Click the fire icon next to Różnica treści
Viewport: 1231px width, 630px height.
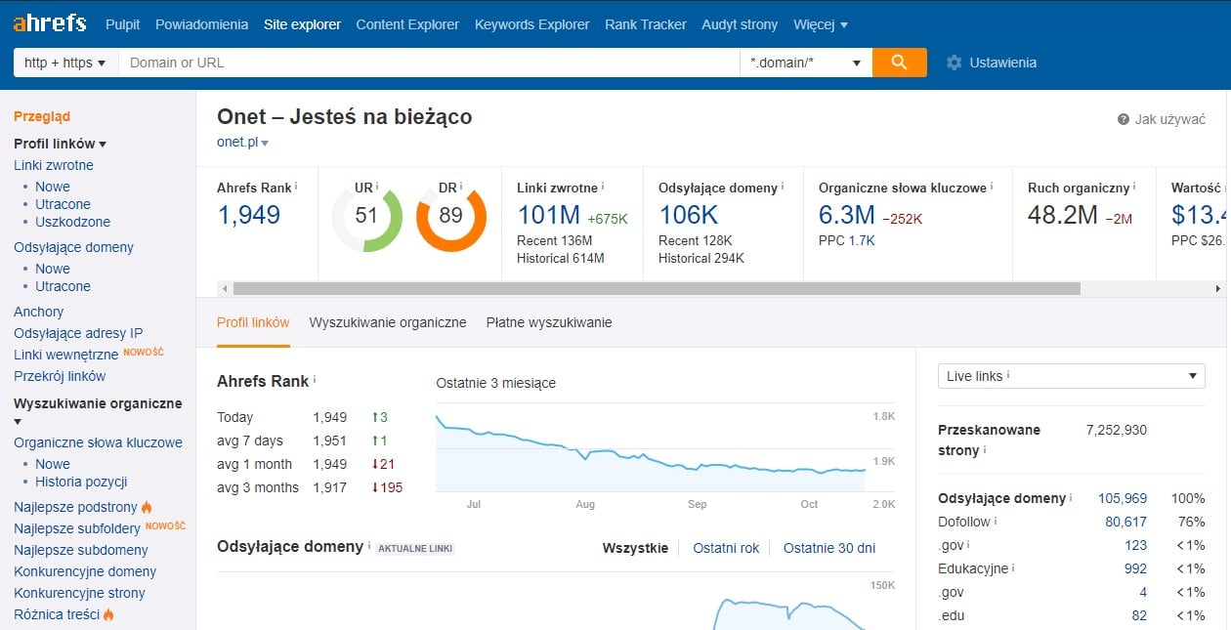pyautogui.click(x=108, y=614)
